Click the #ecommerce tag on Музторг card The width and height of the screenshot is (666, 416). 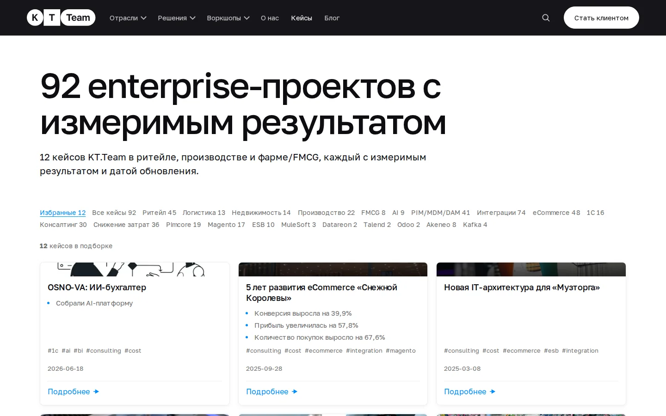tap(521, 351)
